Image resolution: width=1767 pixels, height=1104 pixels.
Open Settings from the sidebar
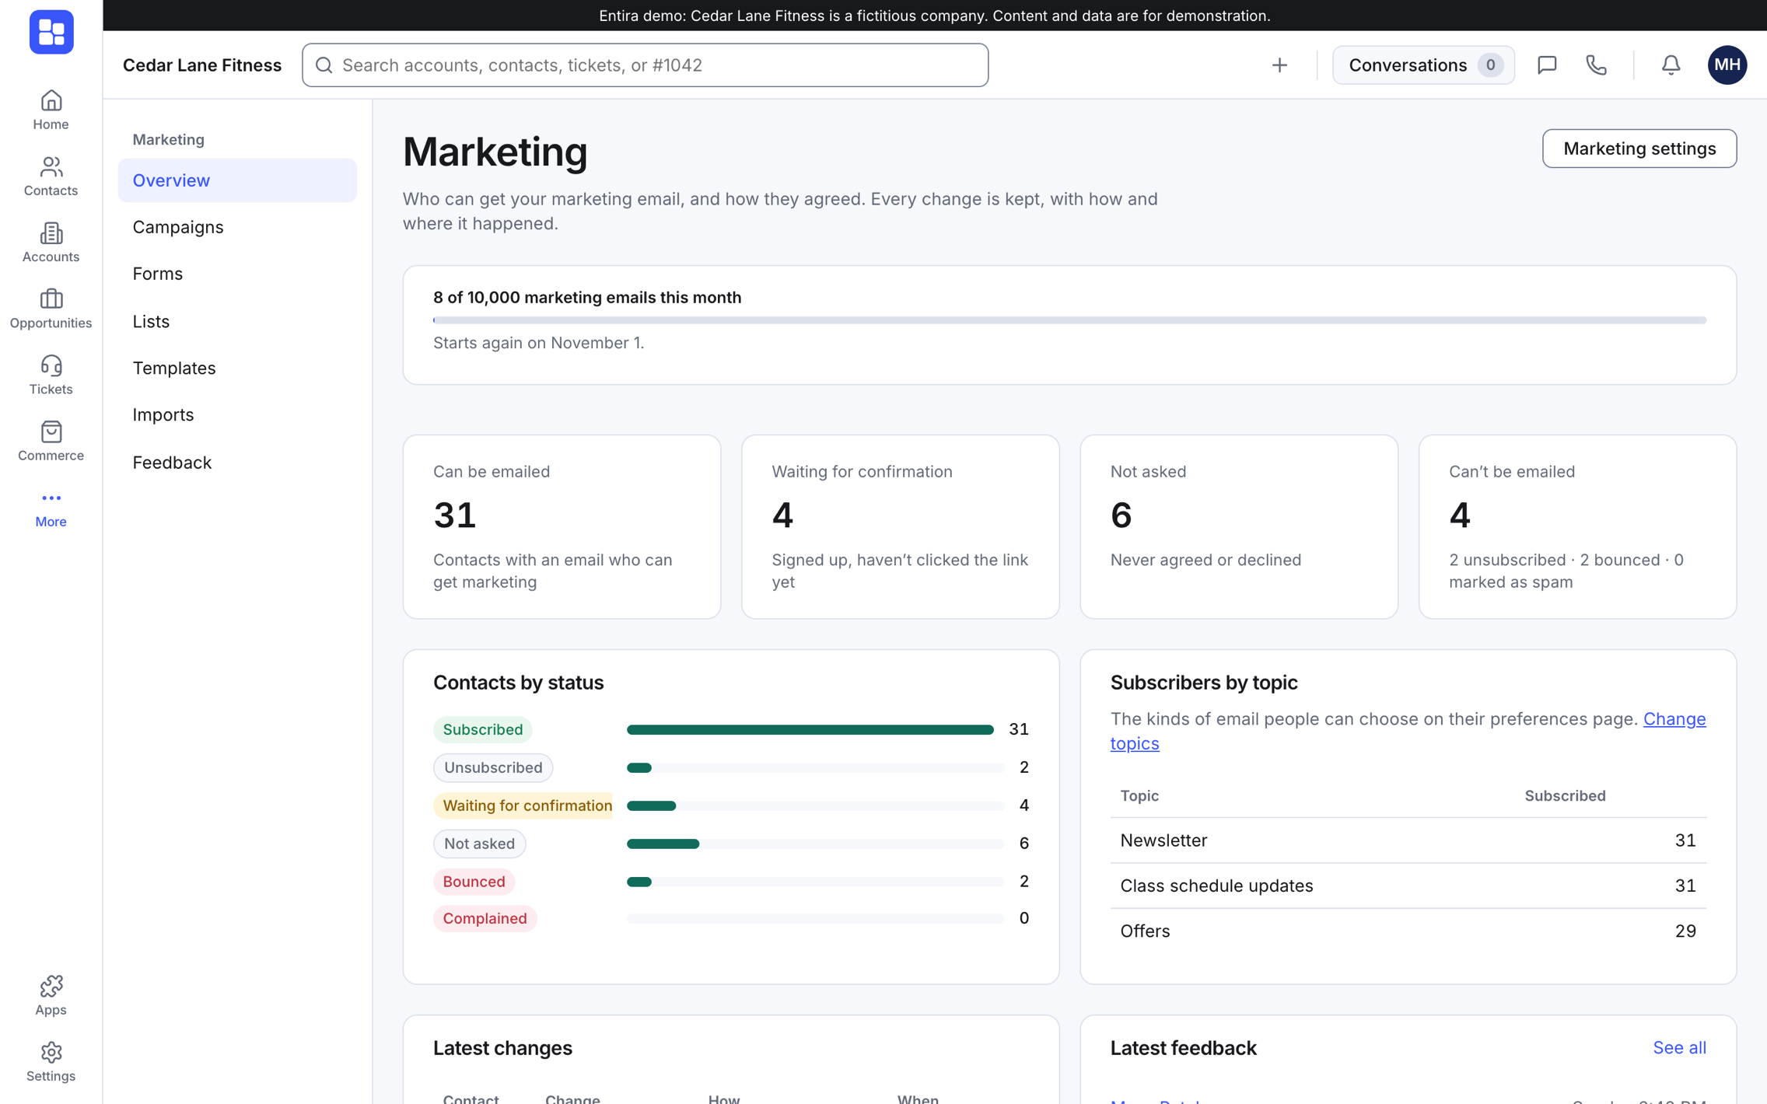[51, 1062]
